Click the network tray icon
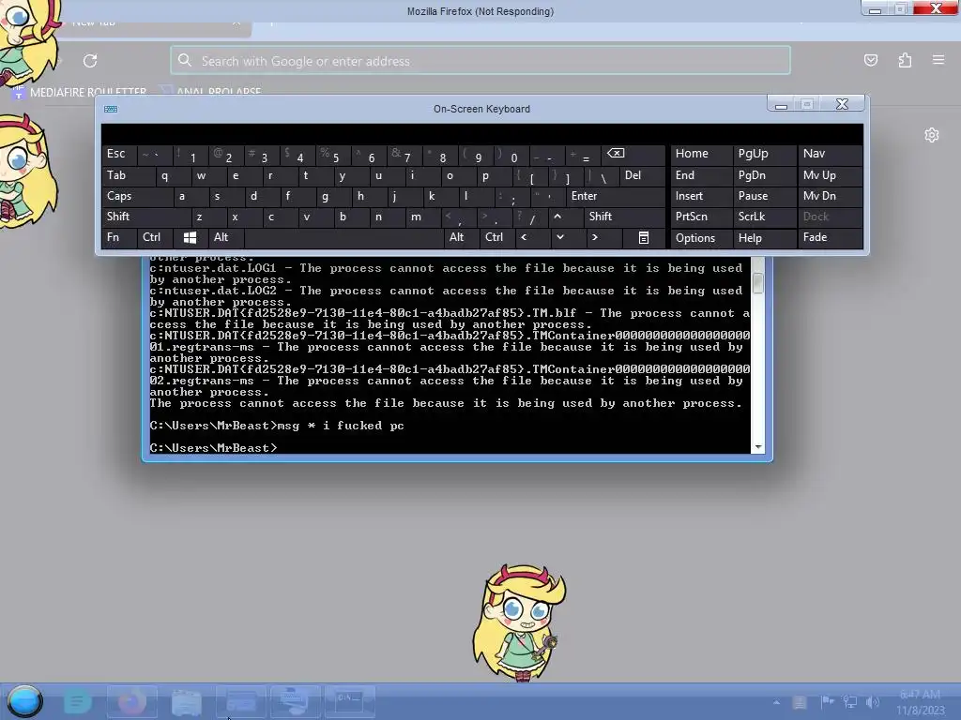 (849, 701)
